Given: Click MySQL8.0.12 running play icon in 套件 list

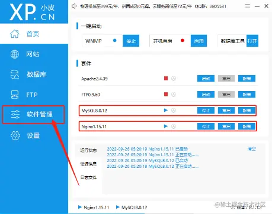Looking at the screenshot, I should tap(166, 110).
